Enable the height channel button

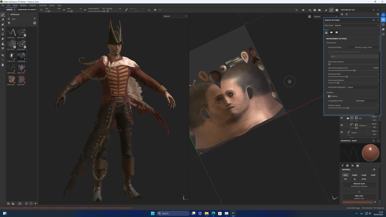click(355, 175)
